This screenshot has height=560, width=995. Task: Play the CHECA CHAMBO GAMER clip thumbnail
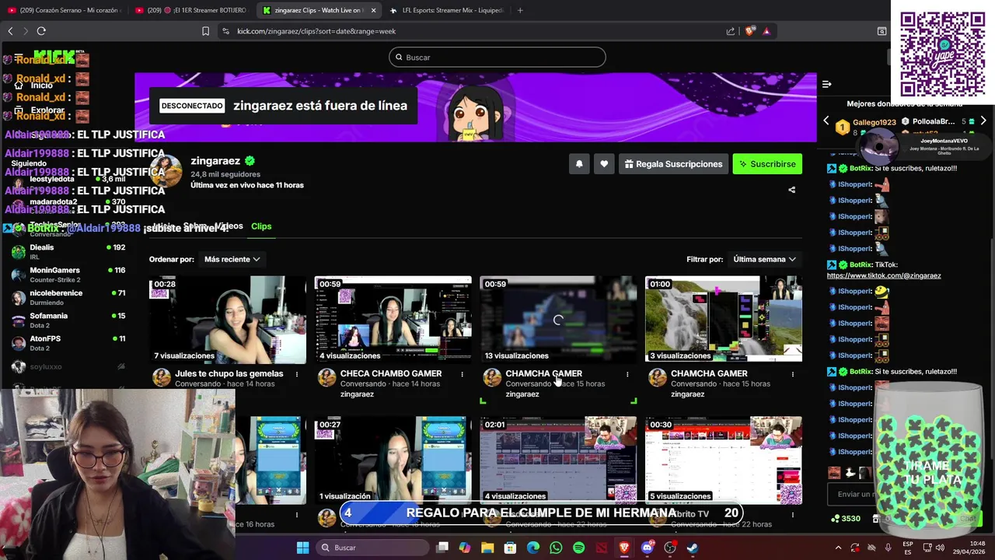(x=393, y=320)
